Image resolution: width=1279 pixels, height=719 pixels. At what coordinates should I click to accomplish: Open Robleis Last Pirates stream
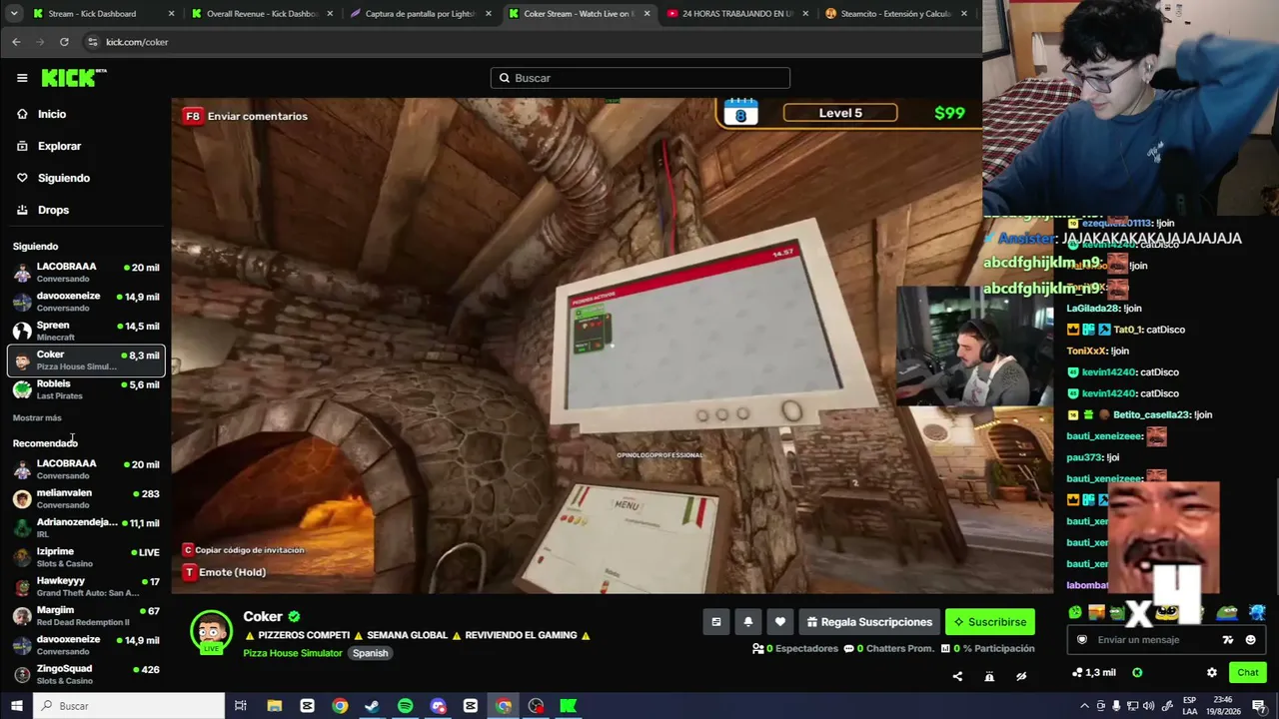tap(86, 389)
